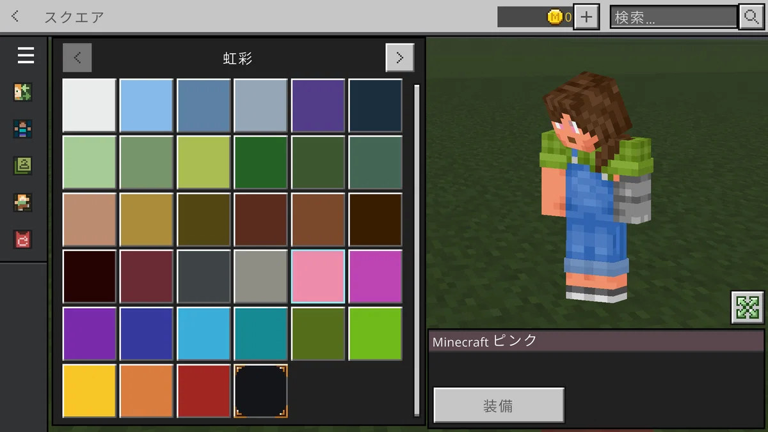The image size is (768, 432).
Task: Click the スクエア title text
Action: tap(74, 17)
